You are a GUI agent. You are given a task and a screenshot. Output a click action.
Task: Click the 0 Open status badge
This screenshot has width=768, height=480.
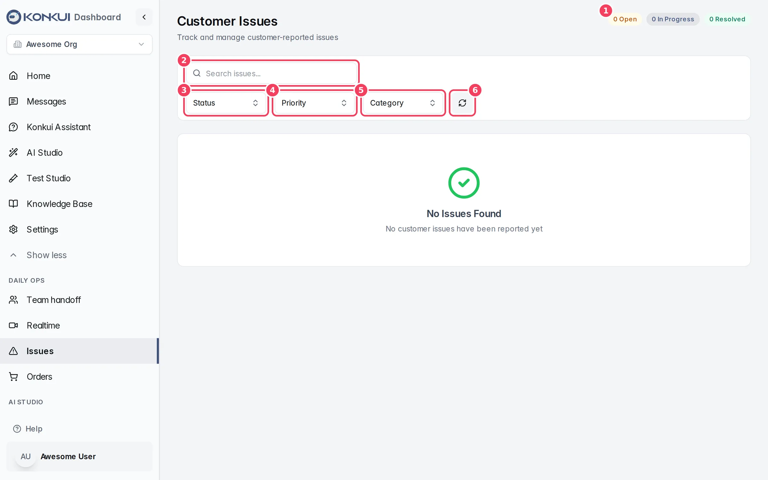pos(625,19)
